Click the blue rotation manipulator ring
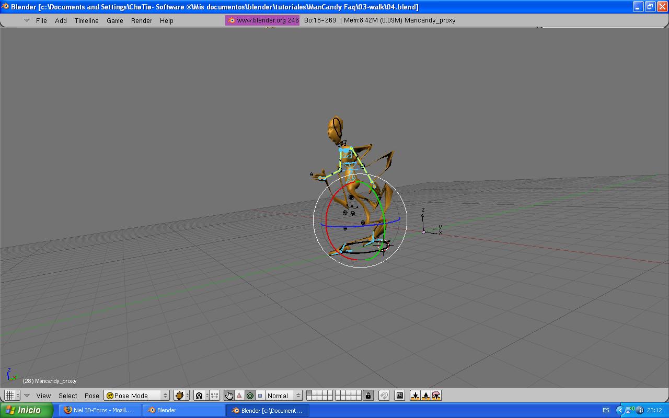This screenshot has width=669, height=418. click(361, 226)
